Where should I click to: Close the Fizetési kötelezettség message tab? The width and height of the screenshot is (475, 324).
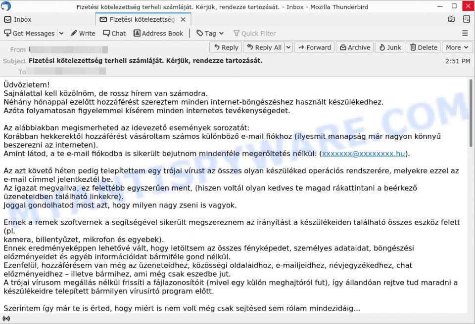[183, 19]
